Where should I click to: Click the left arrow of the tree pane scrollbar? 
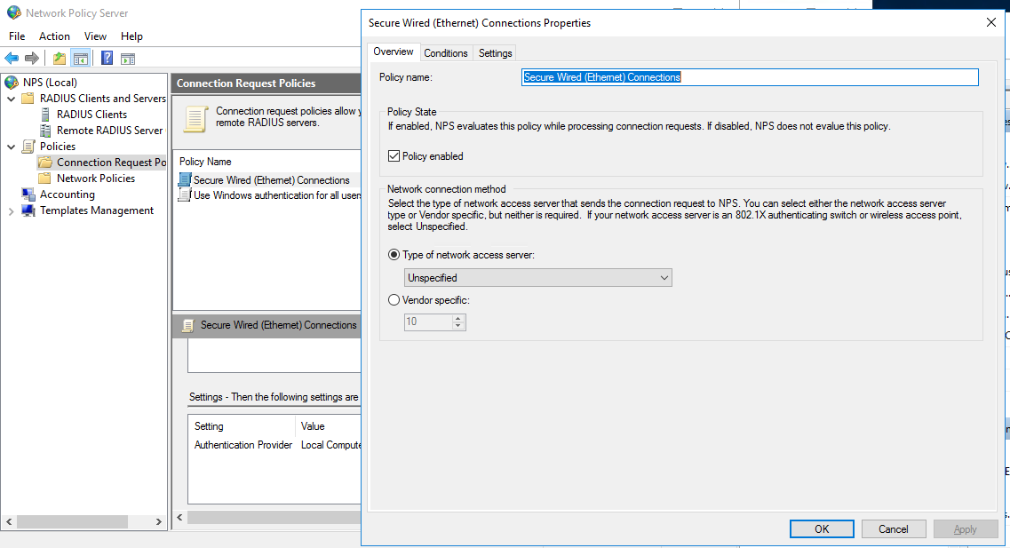point(9,521)
